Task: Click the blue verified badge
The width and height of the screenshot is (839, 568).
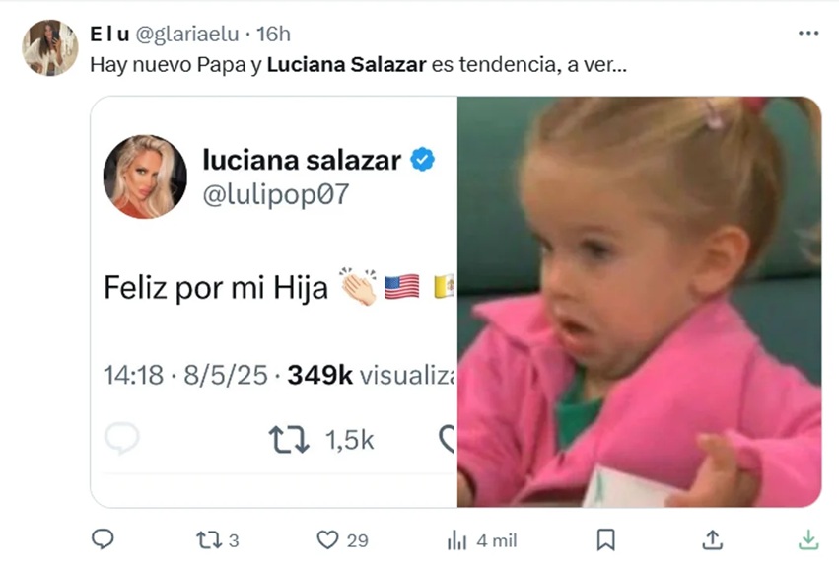Action: point(422,160)
